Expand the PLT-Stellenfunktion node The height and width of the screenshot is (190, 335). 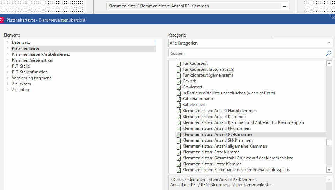coord(7,72)
